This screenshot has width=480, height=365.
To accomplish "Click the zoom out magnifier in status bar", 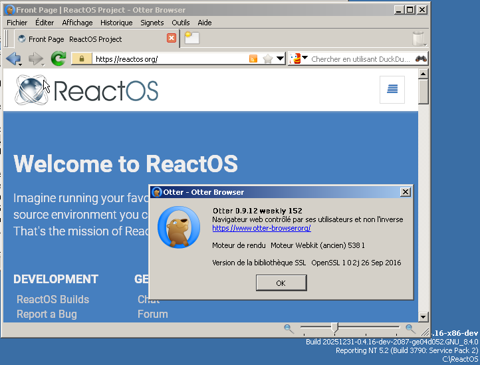I will pos(289,328).
